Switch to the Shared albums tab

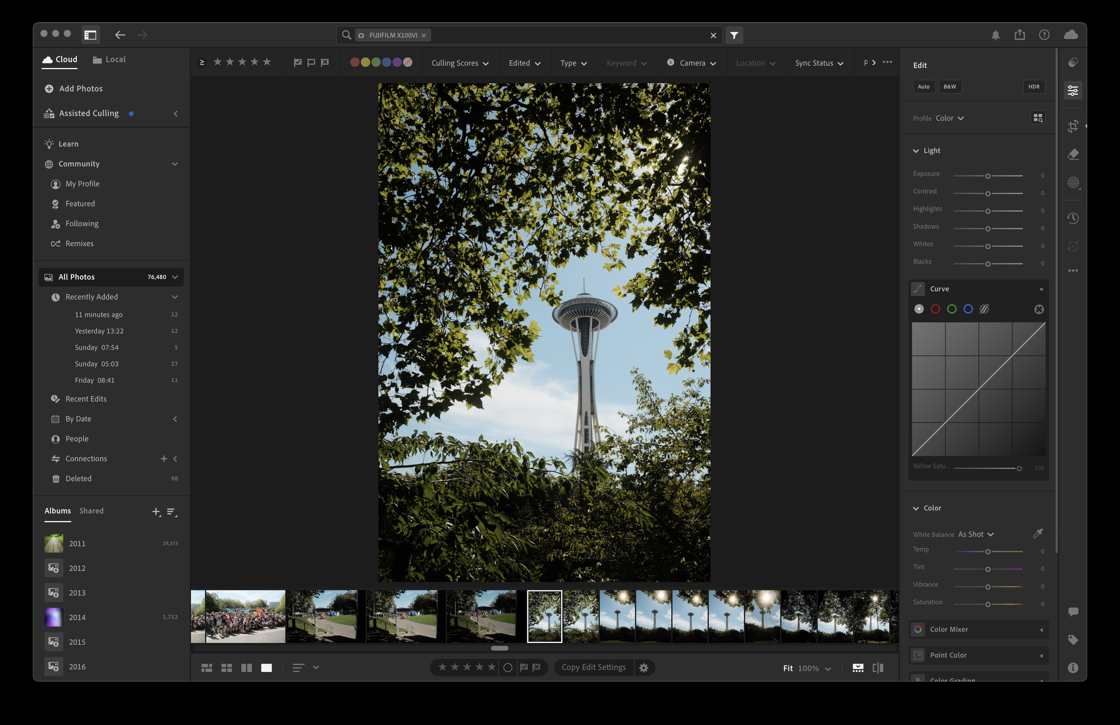tap(91, 510)
